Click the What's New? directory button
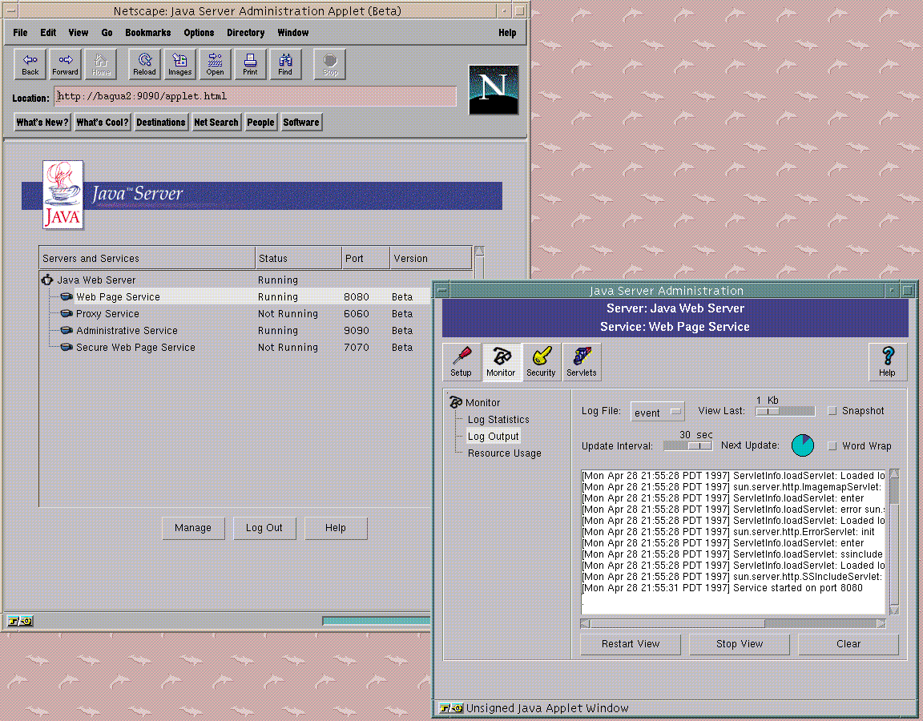Image resolution: width=923 pixels, height=721 pixels. click(x=42, y=123)
